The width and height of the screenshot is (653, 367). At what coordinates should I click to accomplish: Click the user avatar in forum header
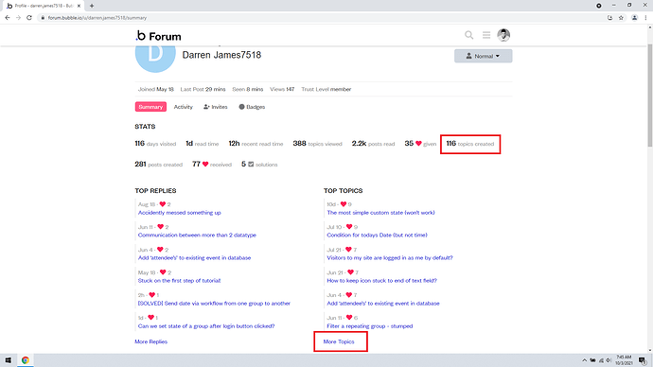(x=503, y=35)
